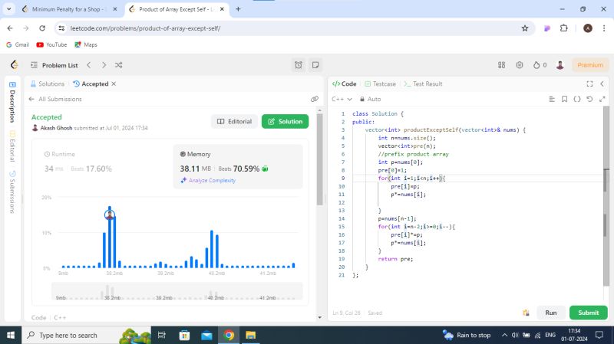Collapse the code panel chevron
Image resolution: width=614 pixels, height=344 pixels.
click(602, 84)
